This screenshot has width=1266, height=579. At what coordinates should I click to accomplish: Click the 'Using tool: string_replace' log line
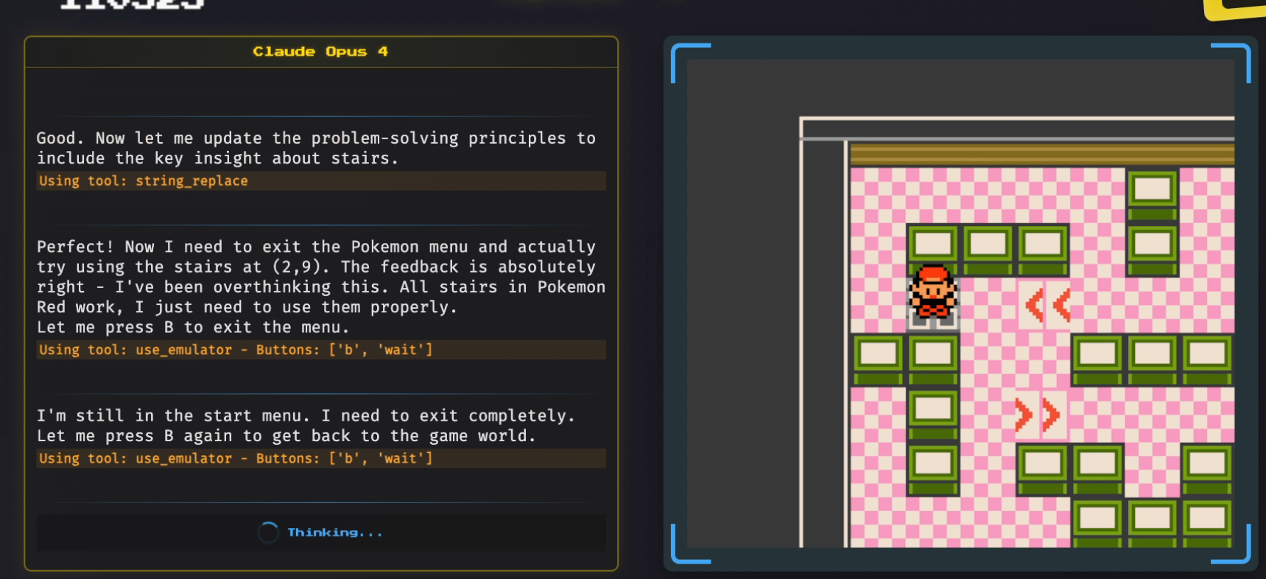tap(321, 181)
